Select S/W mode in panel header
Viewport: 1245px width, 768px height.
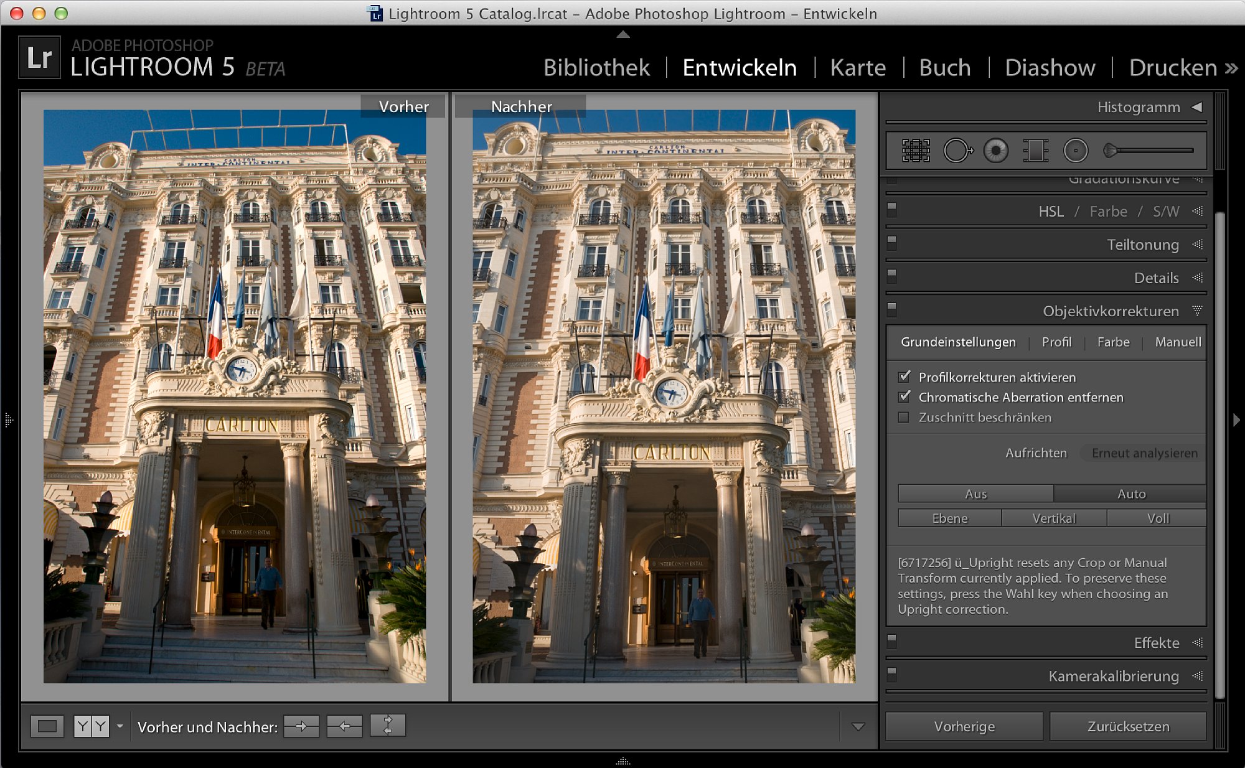point(1166,211)
